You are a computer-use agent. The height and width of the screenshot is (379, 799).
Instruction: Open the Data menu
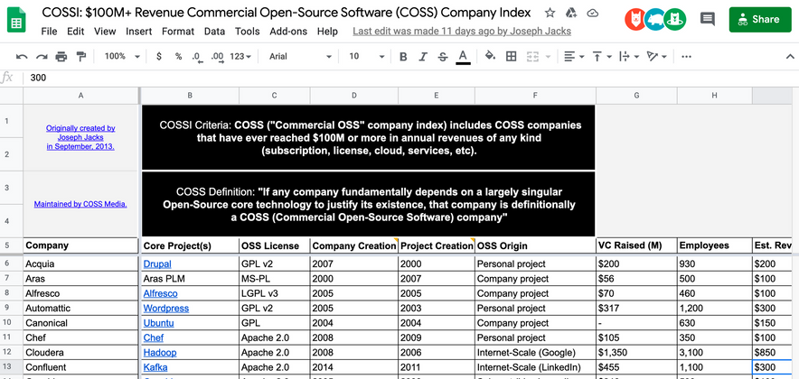(x=214, y=32)
